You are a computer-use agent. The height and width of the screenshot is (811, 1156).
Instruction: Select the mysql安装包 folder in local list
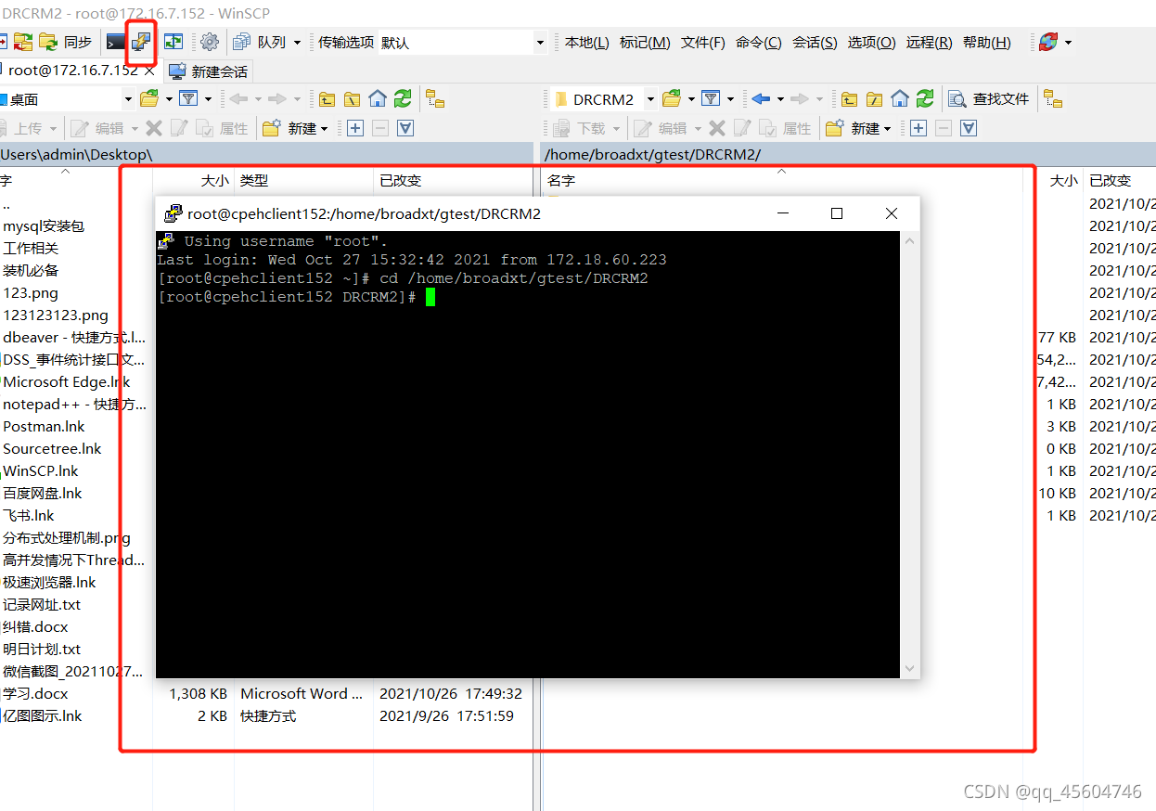(44, 225)
